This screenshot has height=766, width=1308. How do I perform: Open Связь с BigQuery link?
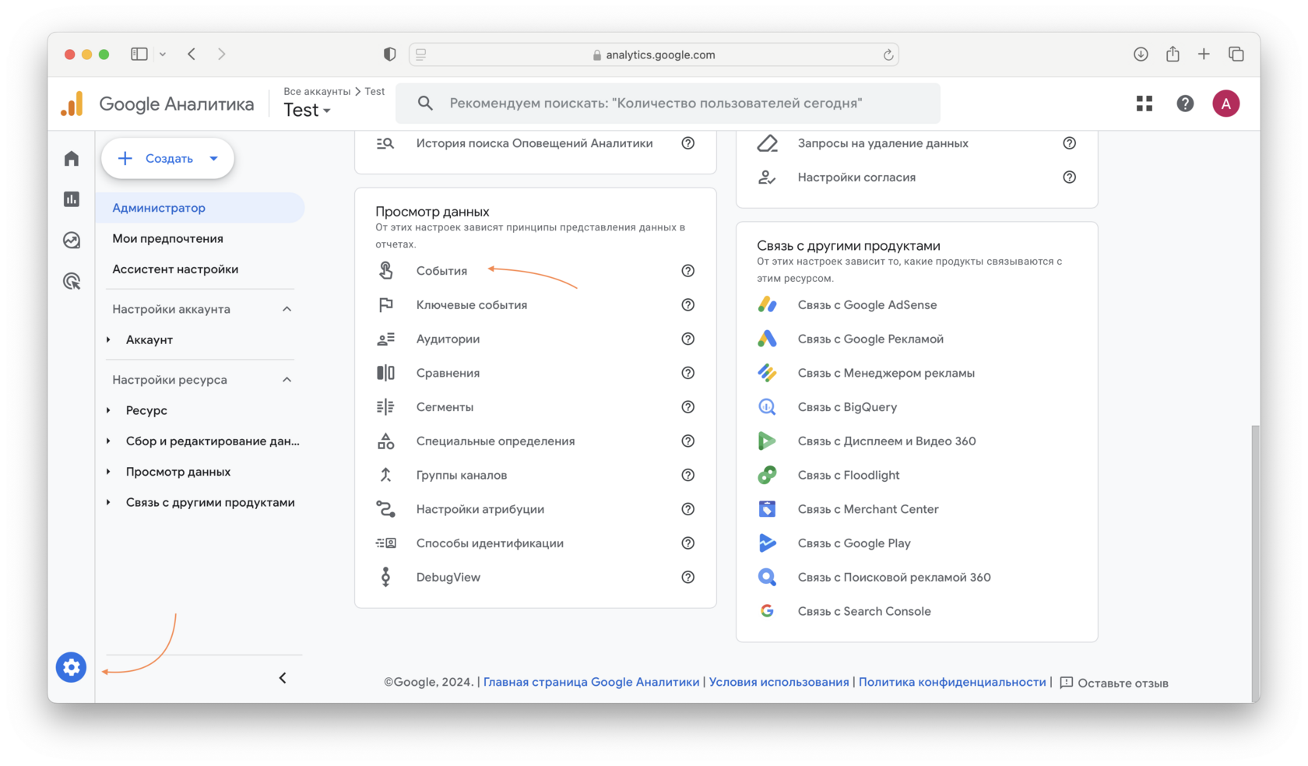[847, 407]
